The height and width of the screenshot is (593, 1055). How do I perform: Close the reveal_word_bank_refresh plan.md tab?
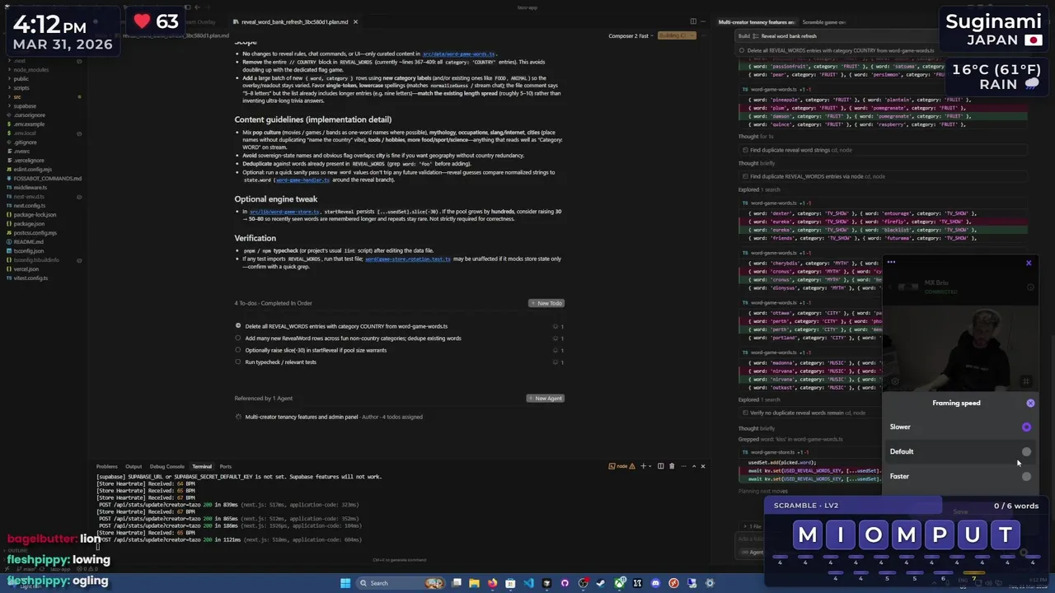[355, 22]
